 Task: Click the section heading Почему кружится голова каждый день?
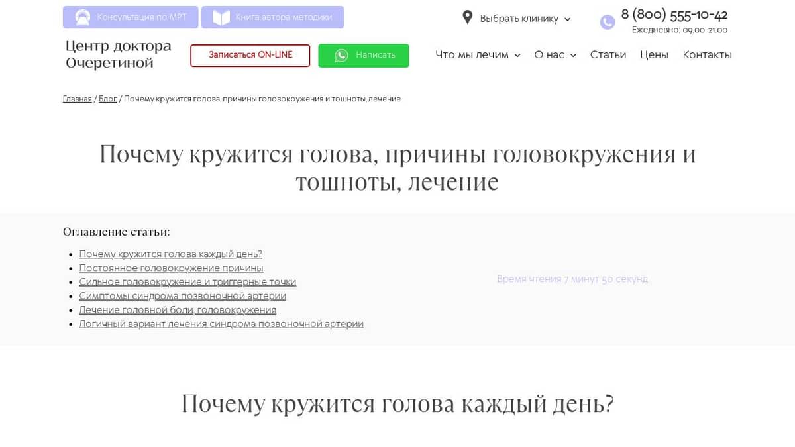(x=397, y=403)
